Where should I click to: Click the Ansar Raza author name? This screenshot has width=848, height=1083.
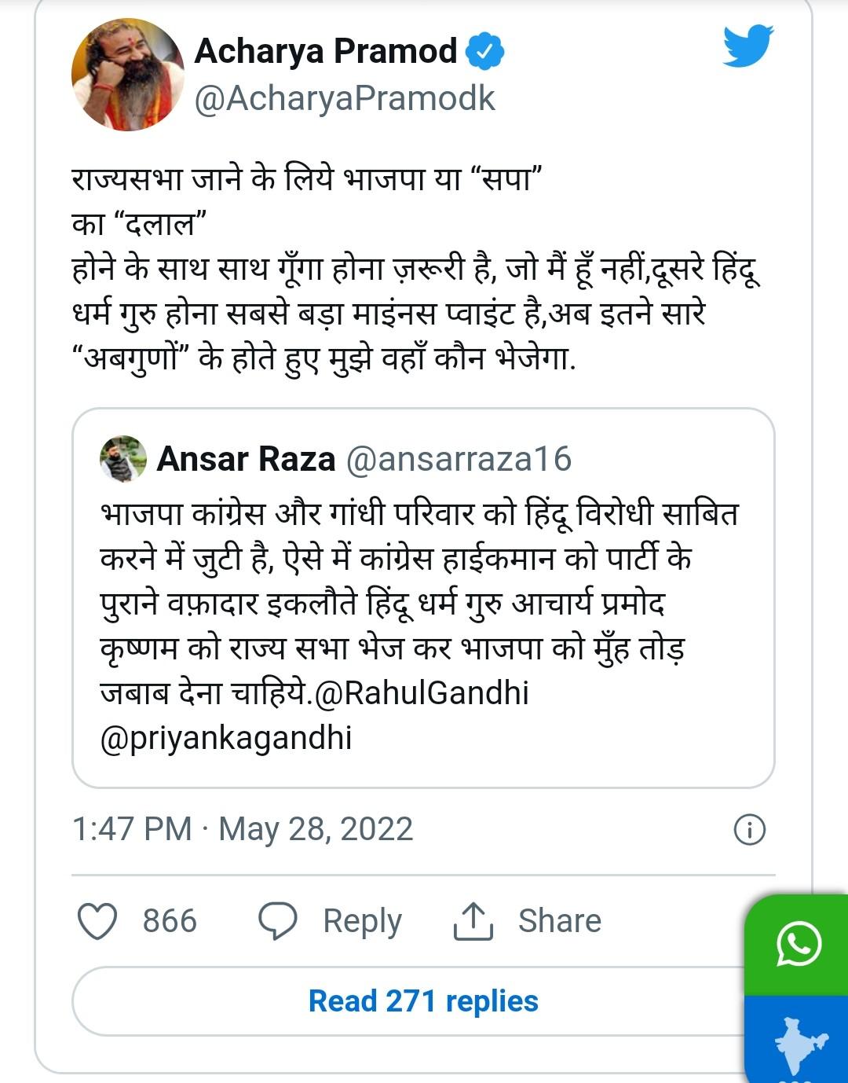[x=246, y=459]
